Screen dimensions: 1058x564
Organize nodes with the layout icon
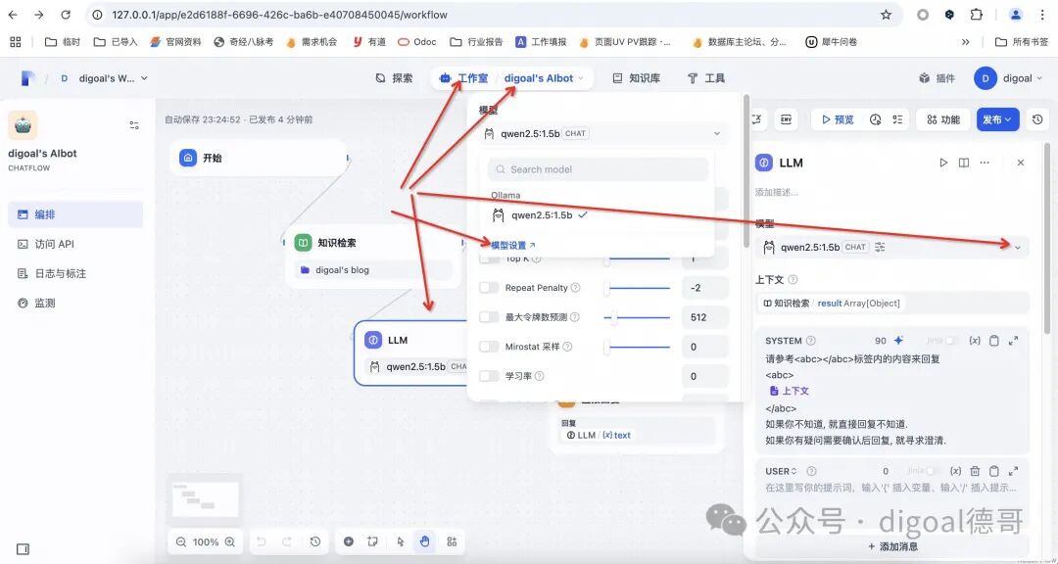coord(452,541)
